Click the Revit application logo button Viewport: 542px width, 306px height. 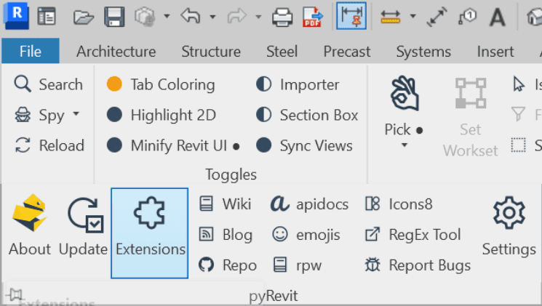(15, 16)
